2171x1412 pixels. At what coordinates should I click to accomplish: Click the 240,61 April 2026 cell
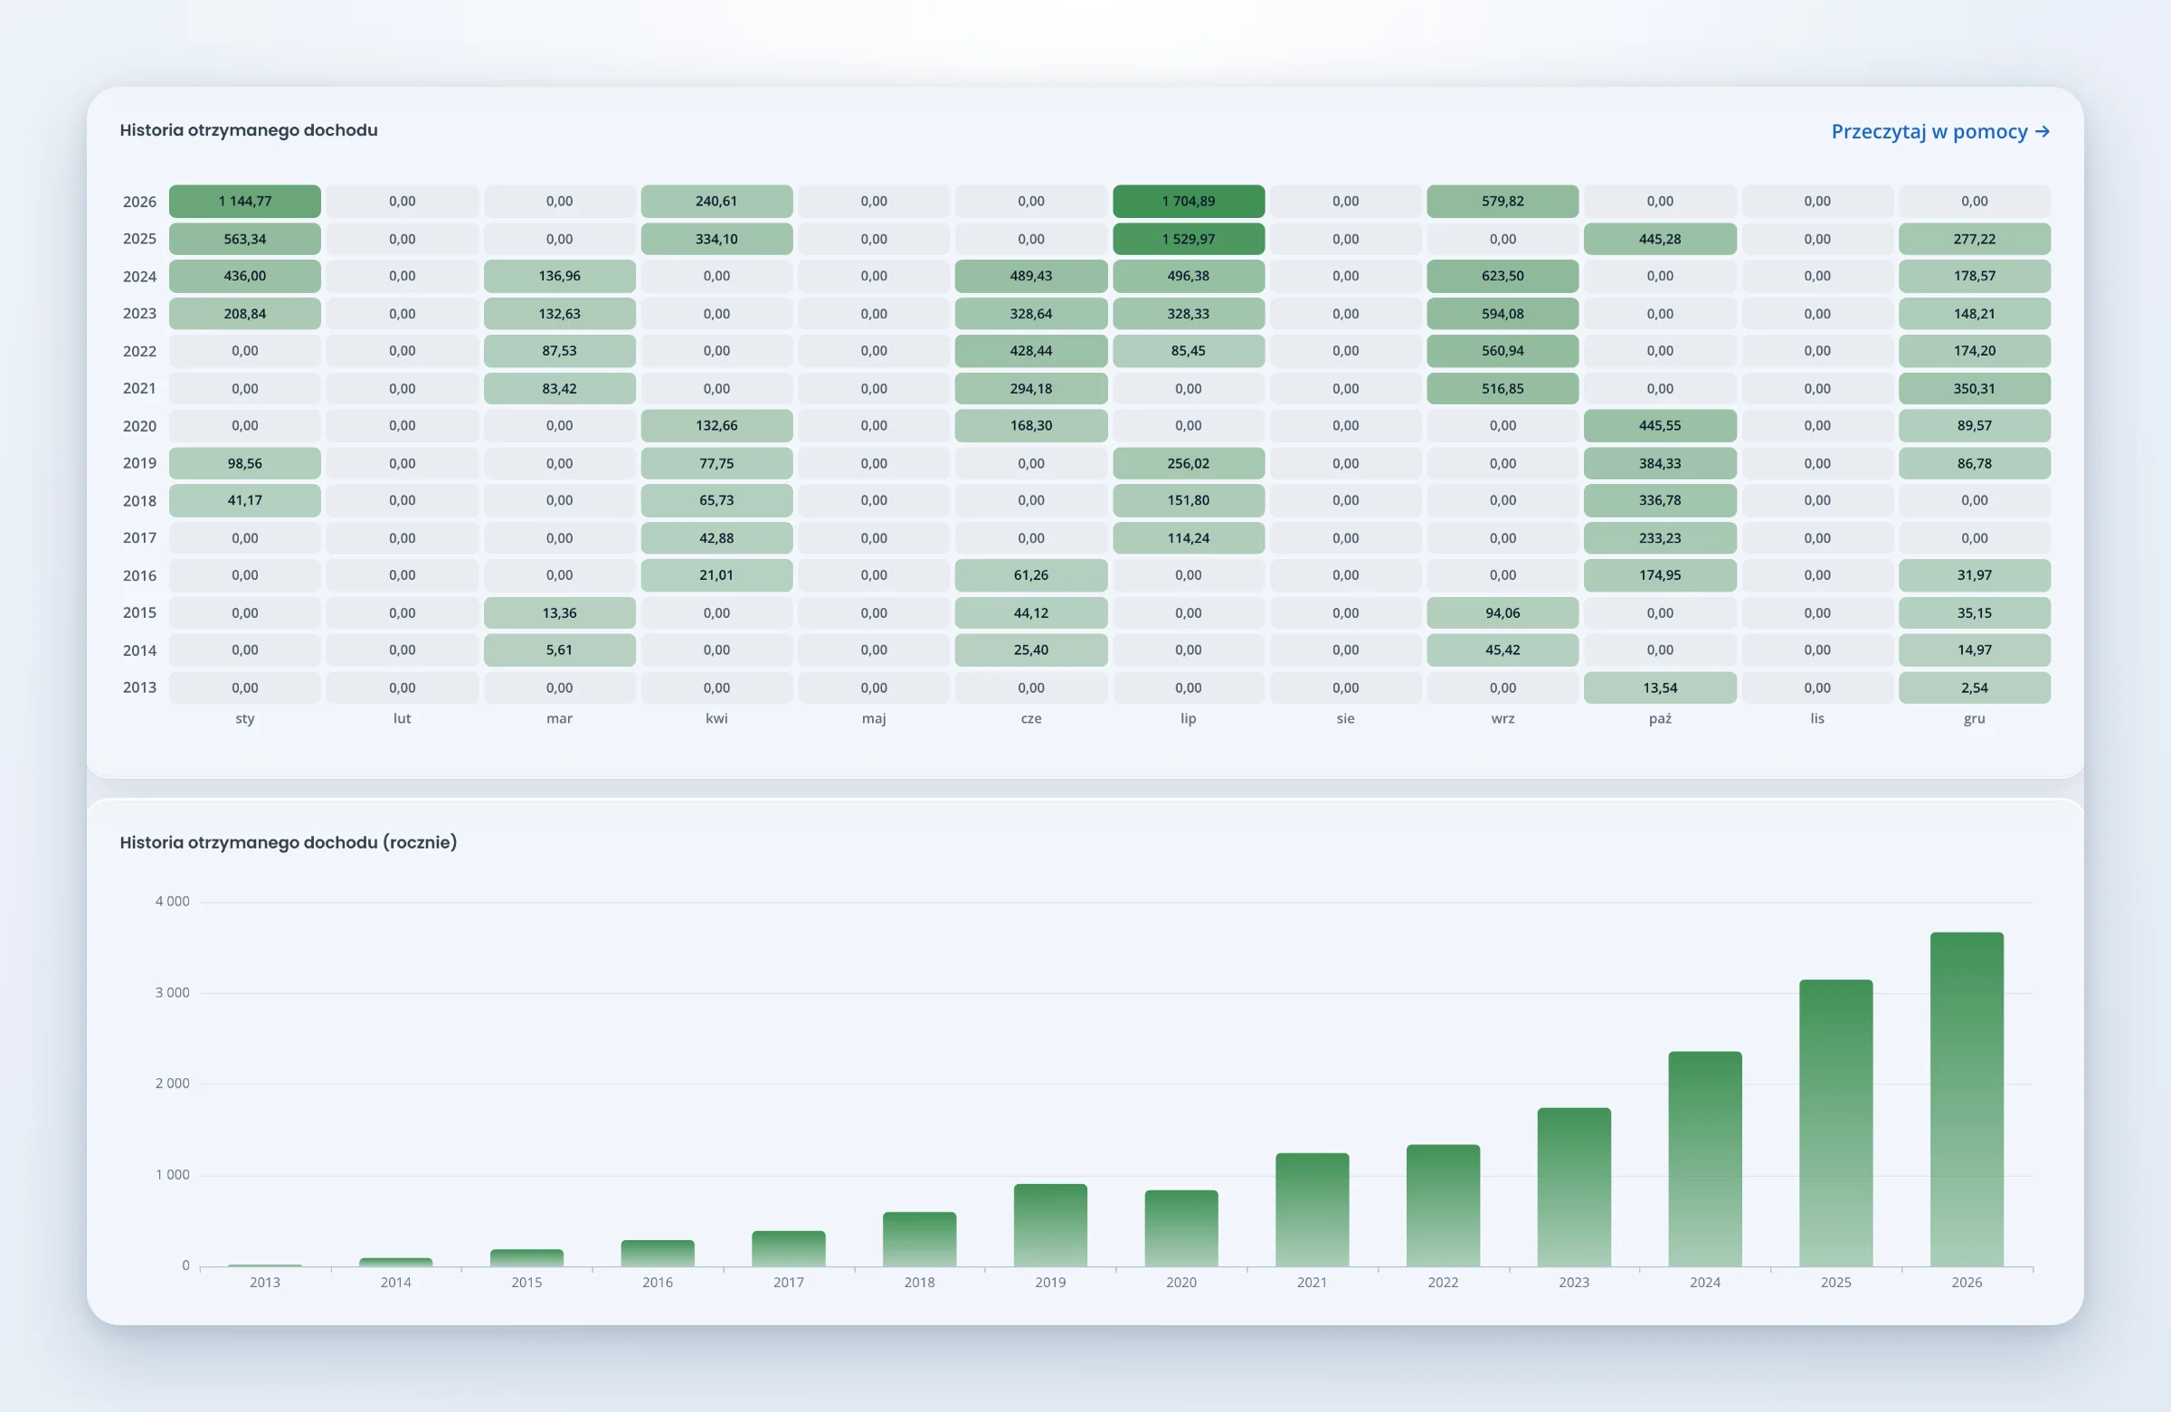pyautogui.click(x=716, y=201)
